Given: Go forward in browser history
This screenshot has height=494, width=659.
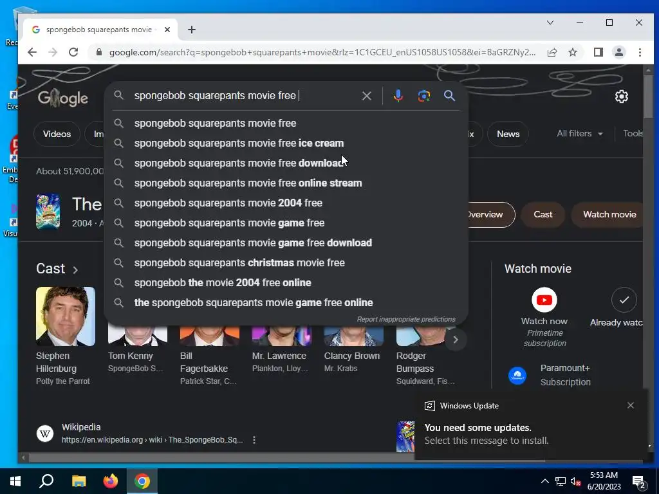Looking at the screenshot, I should click(53, 52).
